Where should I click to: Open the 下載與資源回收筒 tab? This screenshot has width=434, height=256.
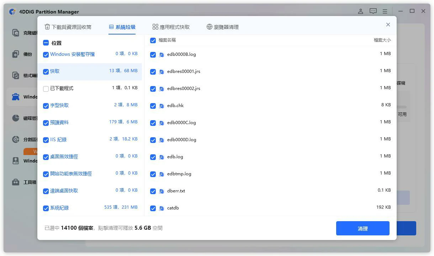pyautogui.click(x=68, y=27)
